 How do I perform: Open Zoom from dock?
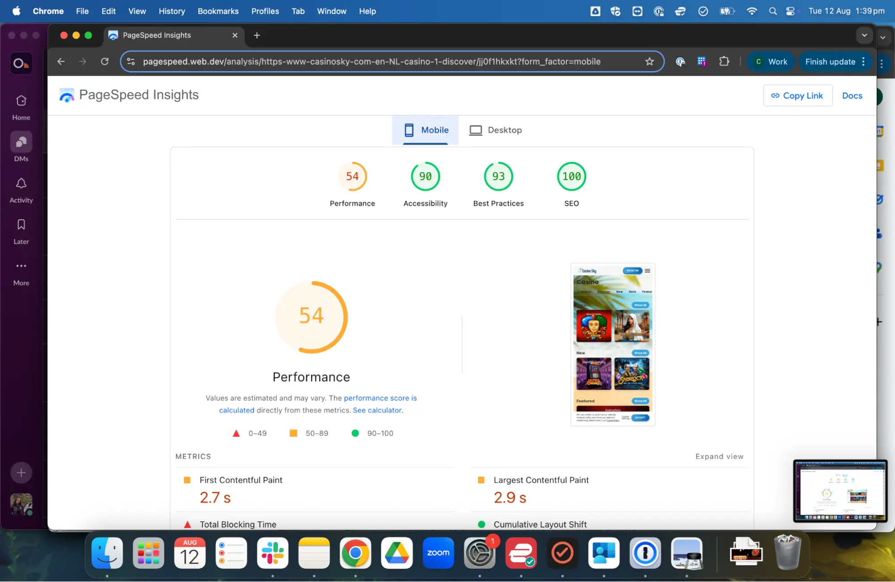coord(438,553)
